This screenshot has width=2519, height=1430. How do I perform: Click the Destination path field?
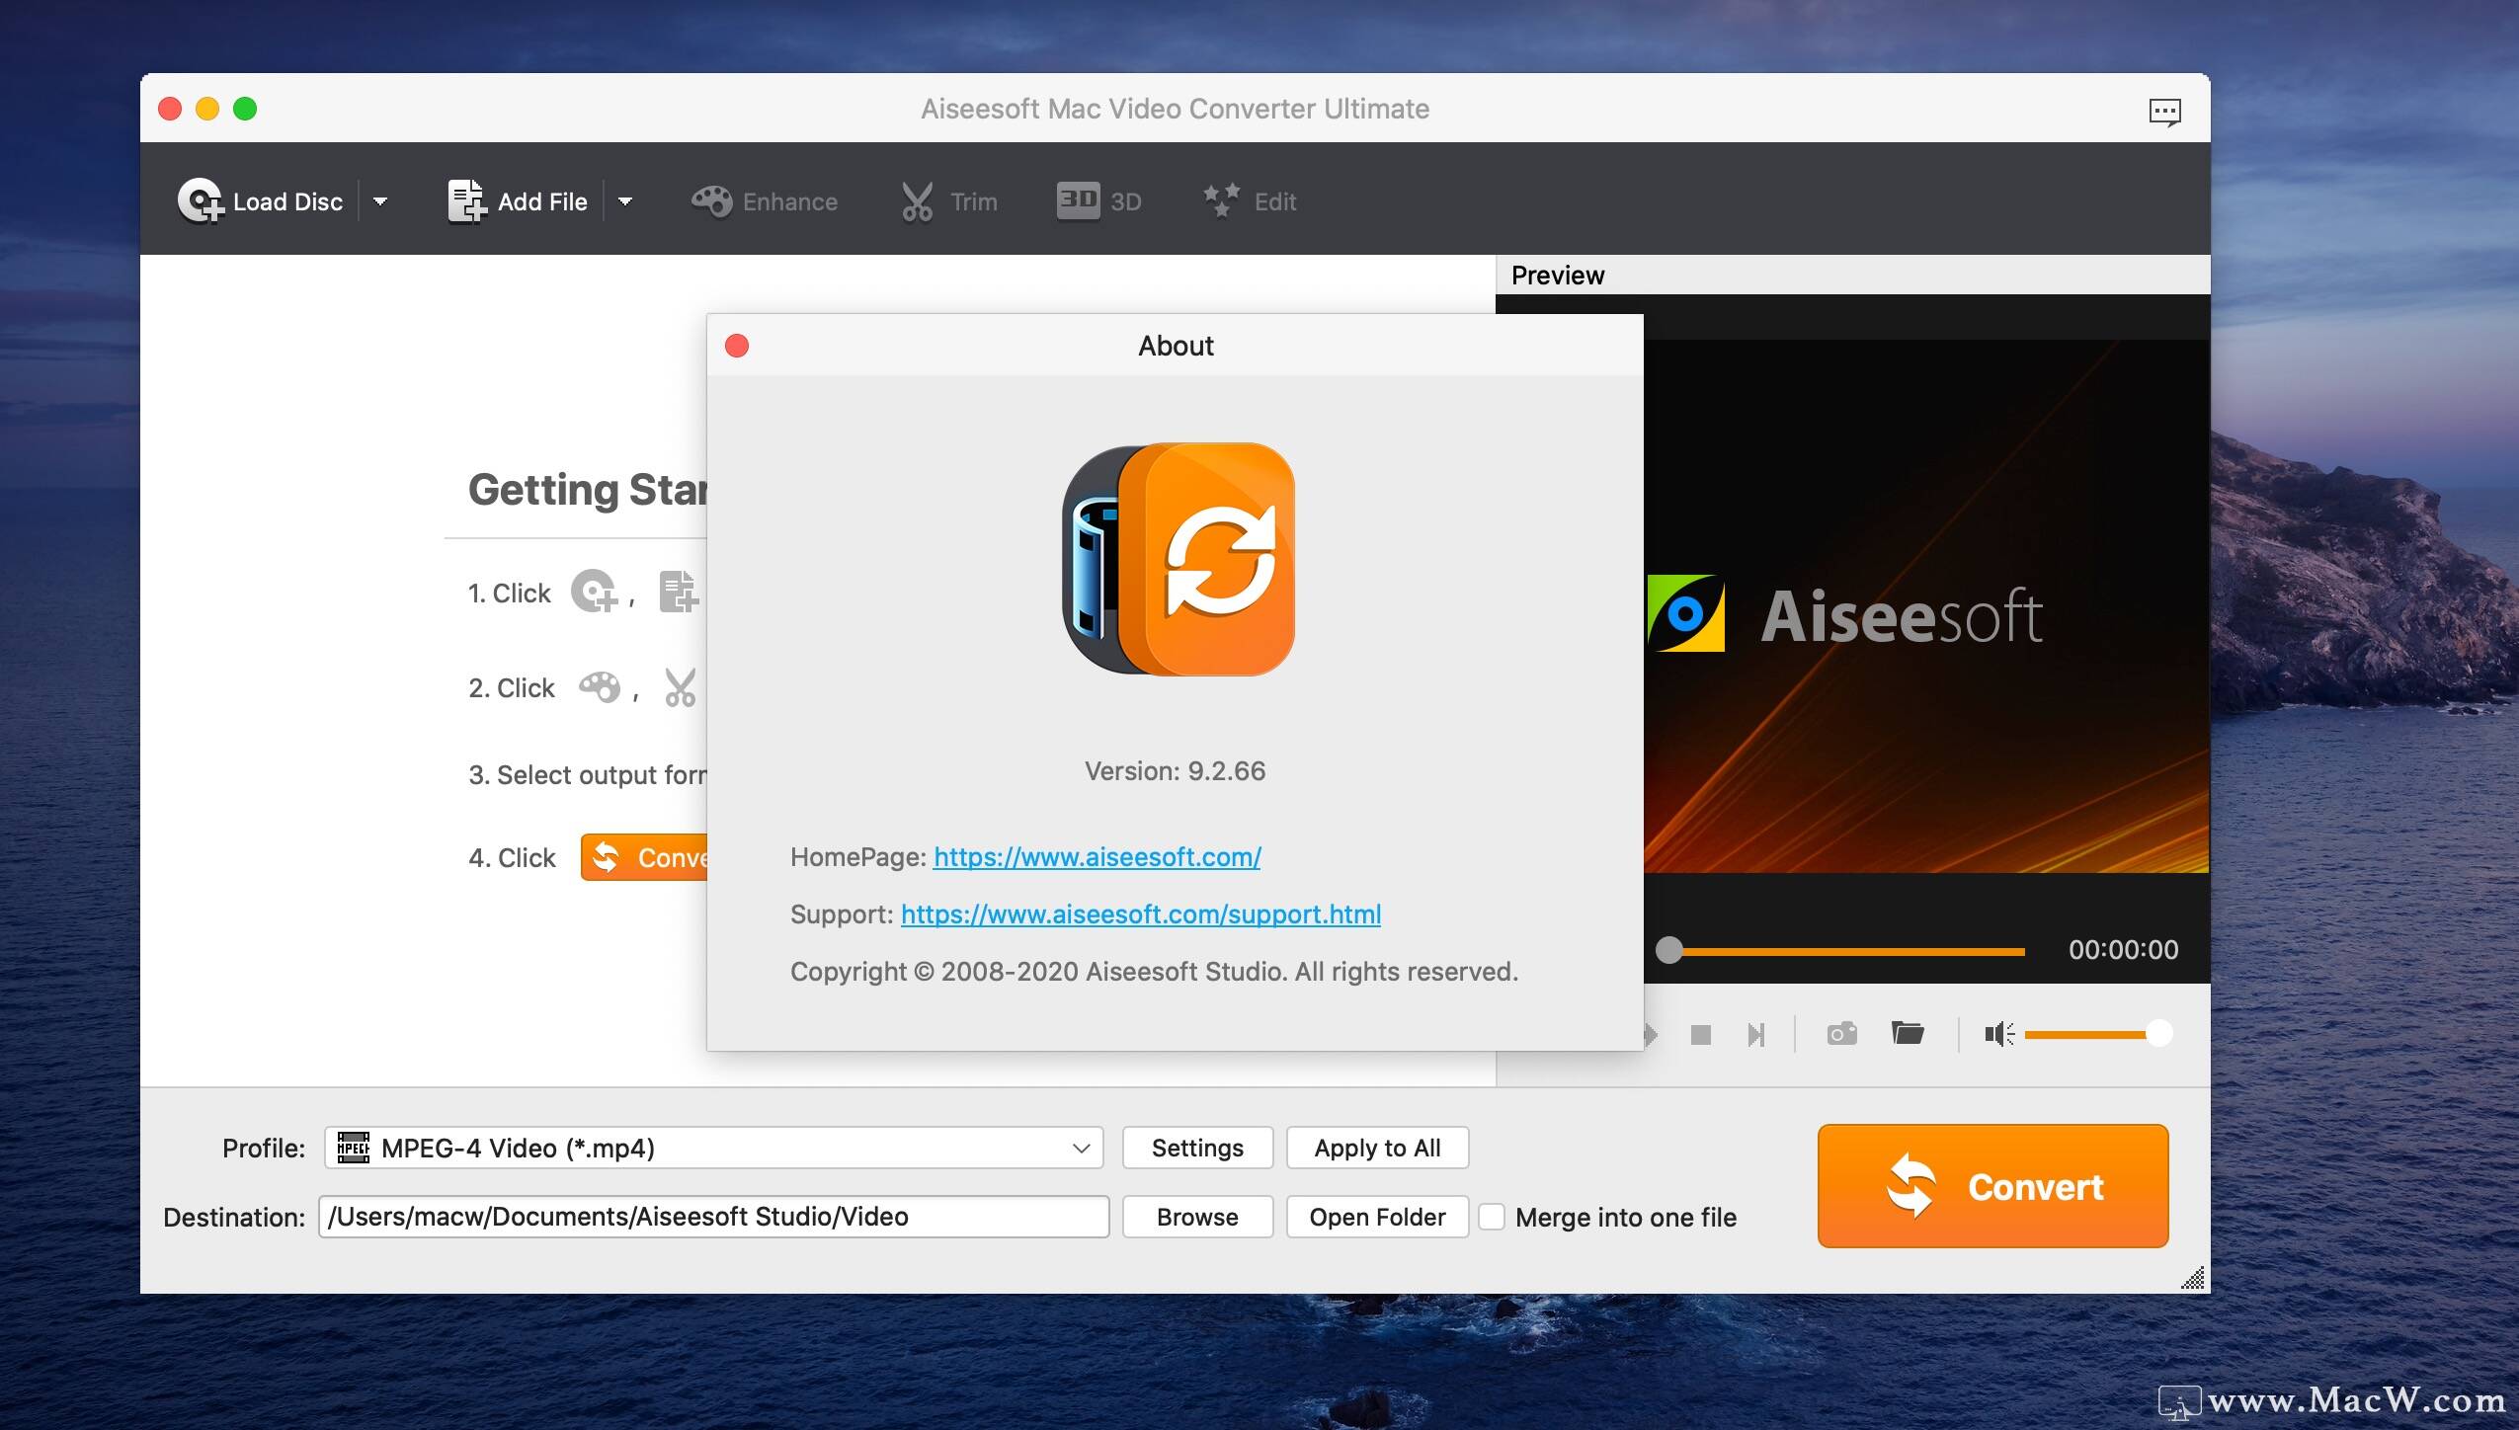click(713, 1217)
